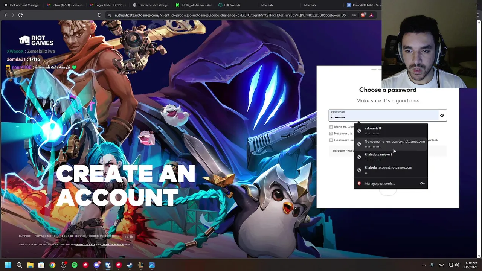Open Spotify from taskbar
Viewport: 482px width, 271px height.
pos(75,265)
